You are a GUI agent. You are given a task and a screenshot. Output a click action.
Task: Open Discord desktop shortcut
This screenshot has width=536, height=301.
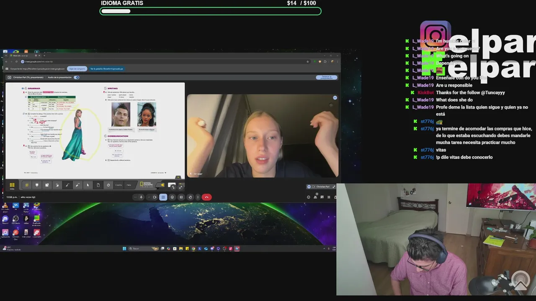(5, 219)
